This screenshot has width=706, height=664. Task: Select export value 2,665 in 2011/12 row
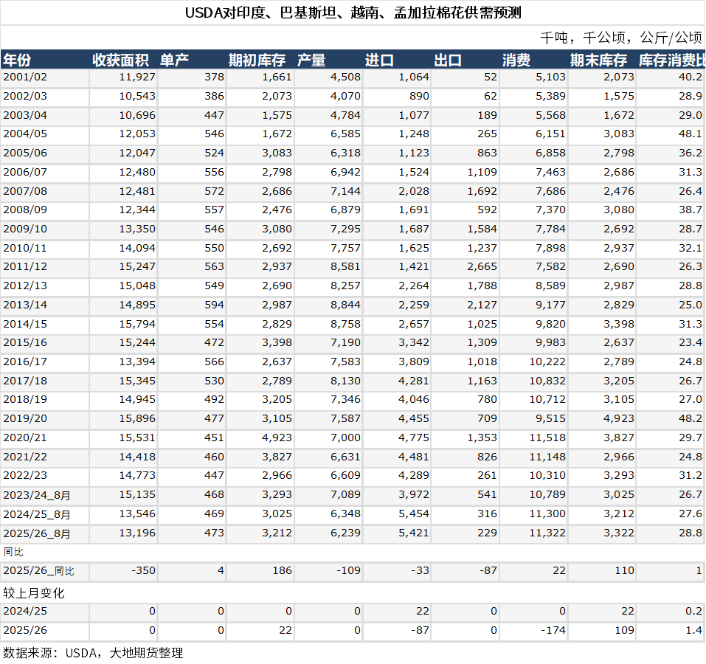482,266
